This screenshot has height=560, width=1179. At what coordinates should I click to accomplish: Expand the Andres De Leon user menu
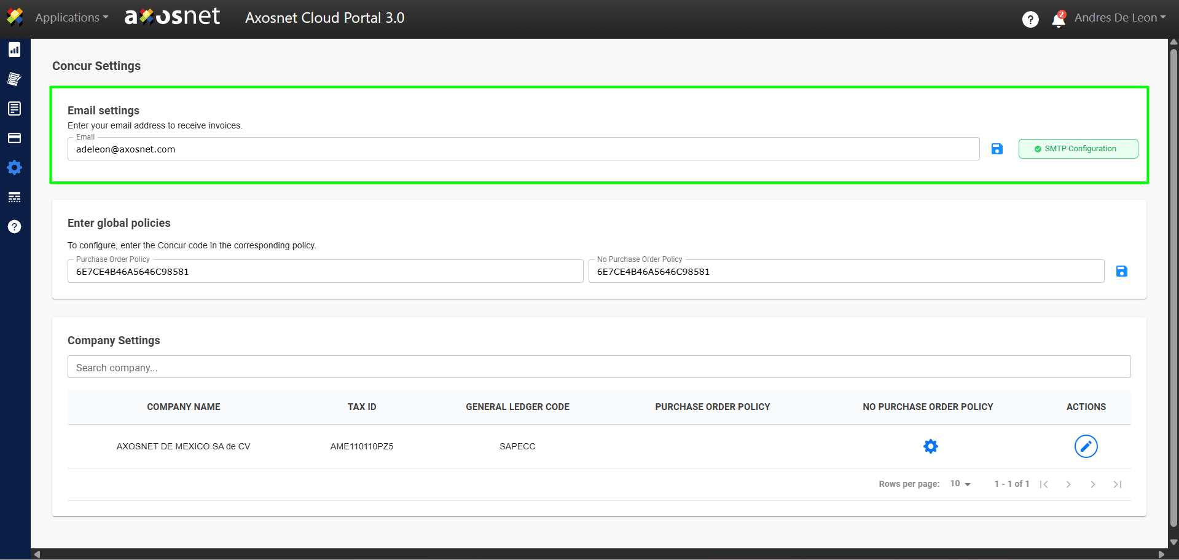[1120, 18]
